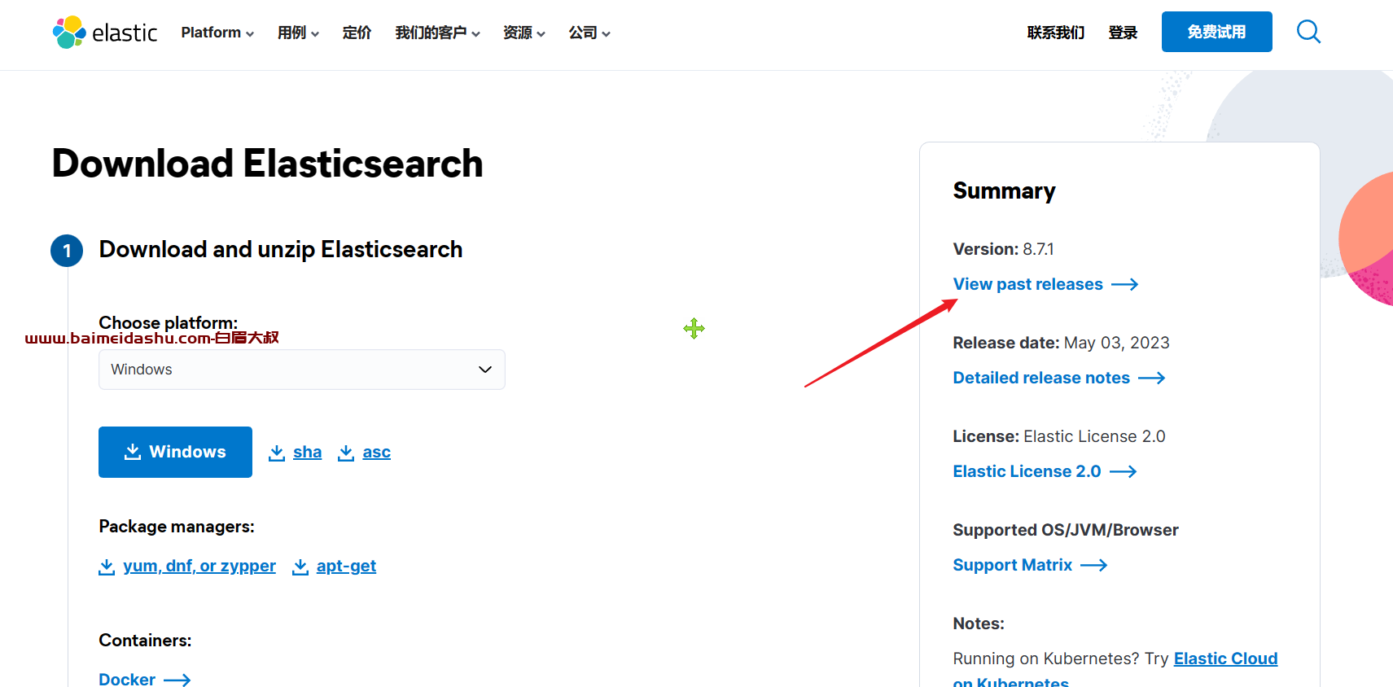This screenshot has width=1393, height=687.
Task: Click arrow next to Support Matrix
Action: 1094,565
